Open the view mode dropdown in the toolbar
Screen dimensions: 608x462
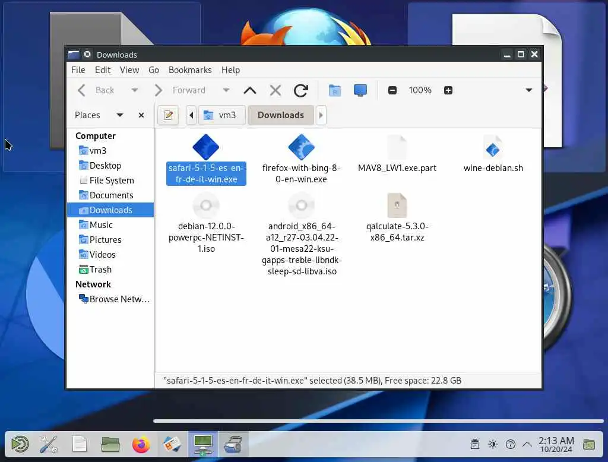529,90
